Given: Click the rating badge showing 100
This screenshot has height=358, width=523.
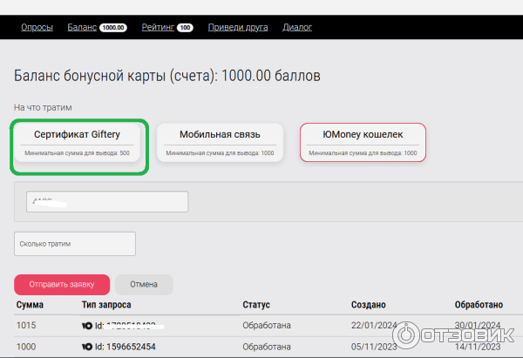Looking at the screenshot, I should [x=185, y=28].
